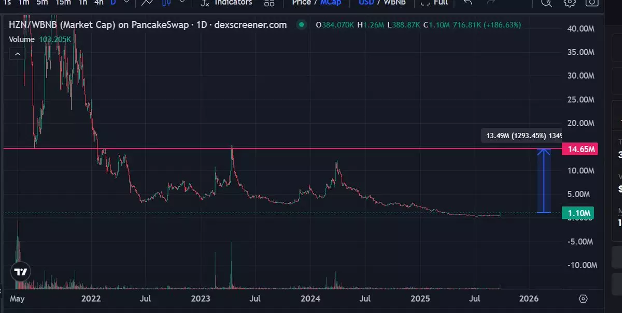Screen dimensions: 622x313
Task: Click the 14.65M horizontal line price label
Action: [580, 149]
